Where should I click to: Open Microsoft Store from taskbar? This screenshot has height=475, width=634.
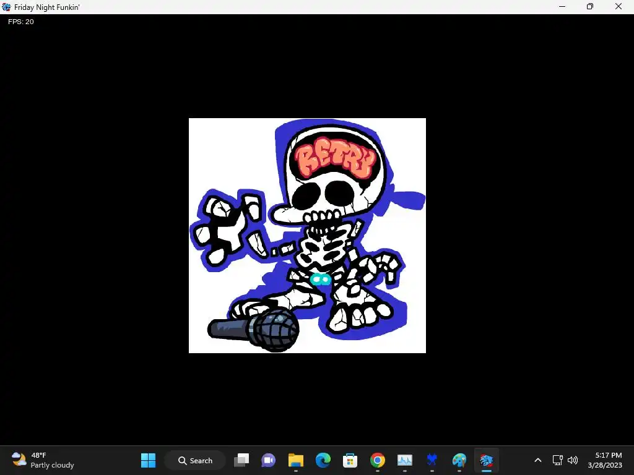350,460
